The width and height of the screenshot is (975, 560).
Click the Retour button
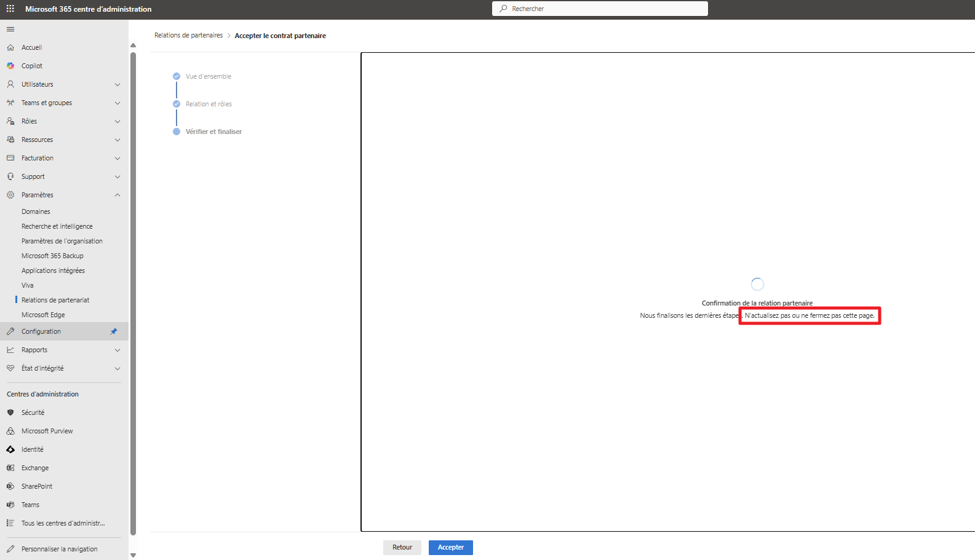[402, 547]
